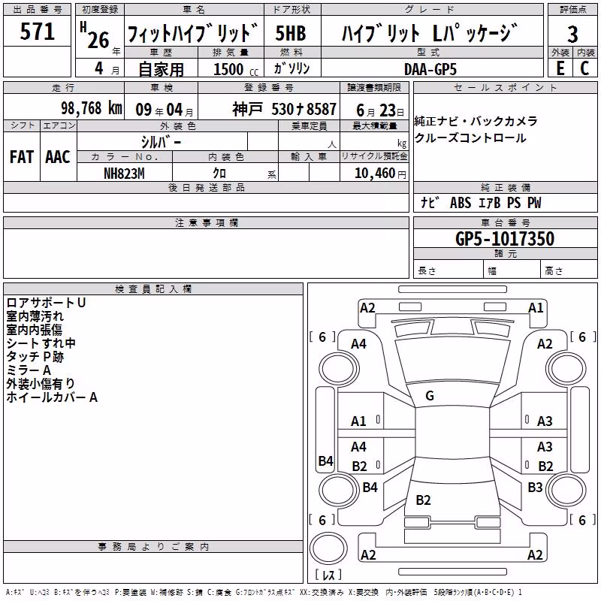601x601 pixels.
Task: Click the lot number 571
Action: [x=37, y=32]
